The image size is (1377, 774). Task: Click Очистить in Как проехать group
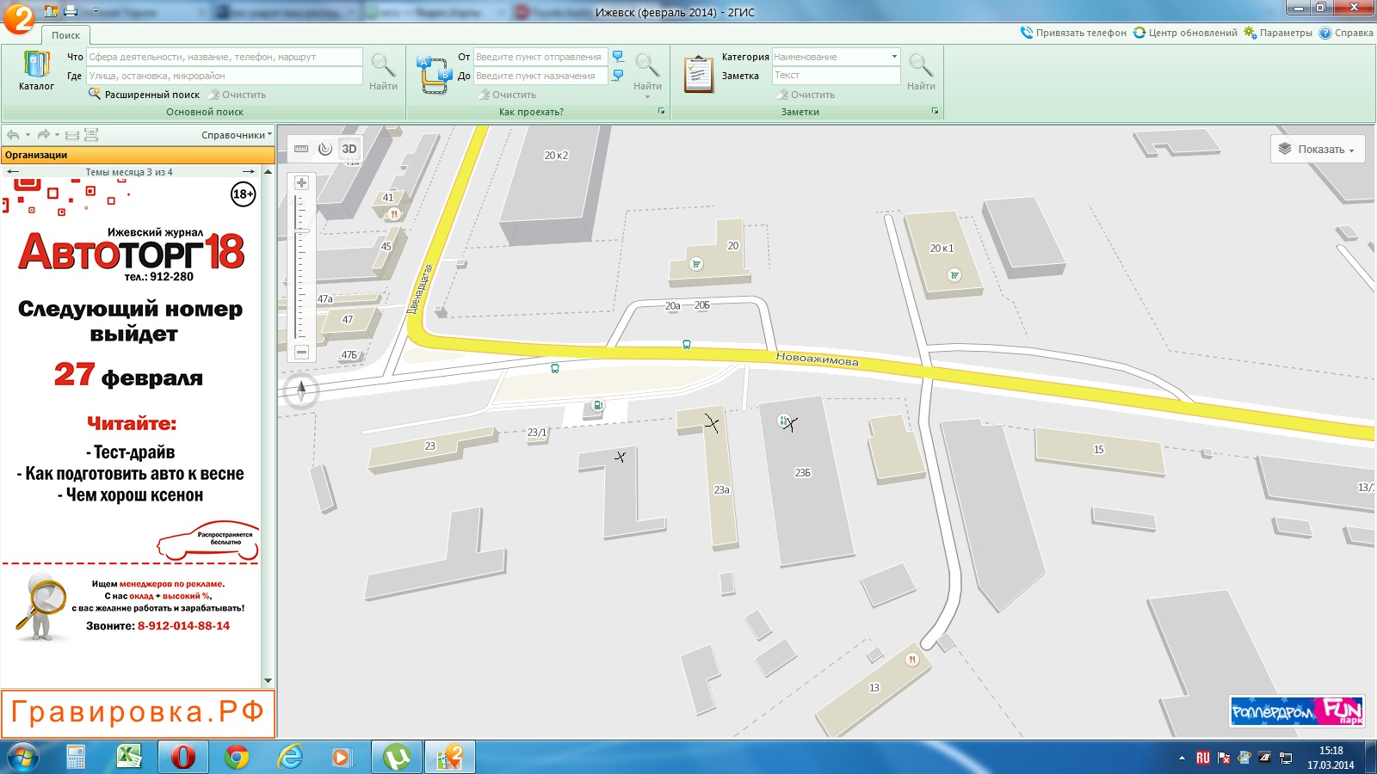508,95
